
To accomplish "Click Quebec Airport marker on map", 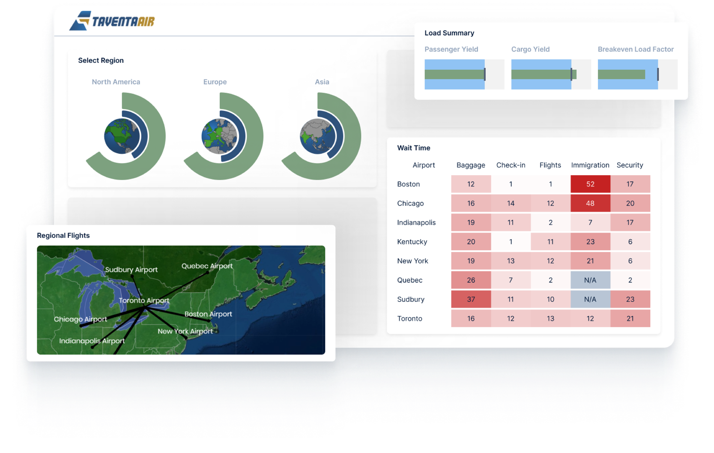I will pyautogui.click(x=208, y=273).
